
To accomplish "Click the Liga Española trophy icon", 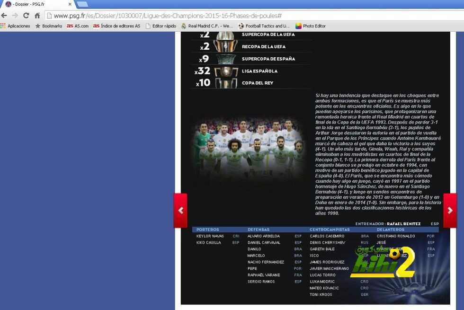I will tap(226, 71).
